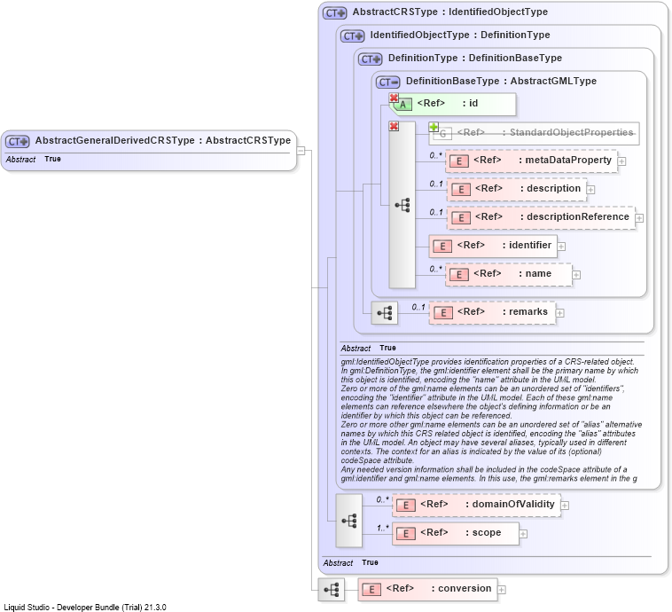Select the ': scope' label

pyautogui.click(x=483, y=532)
